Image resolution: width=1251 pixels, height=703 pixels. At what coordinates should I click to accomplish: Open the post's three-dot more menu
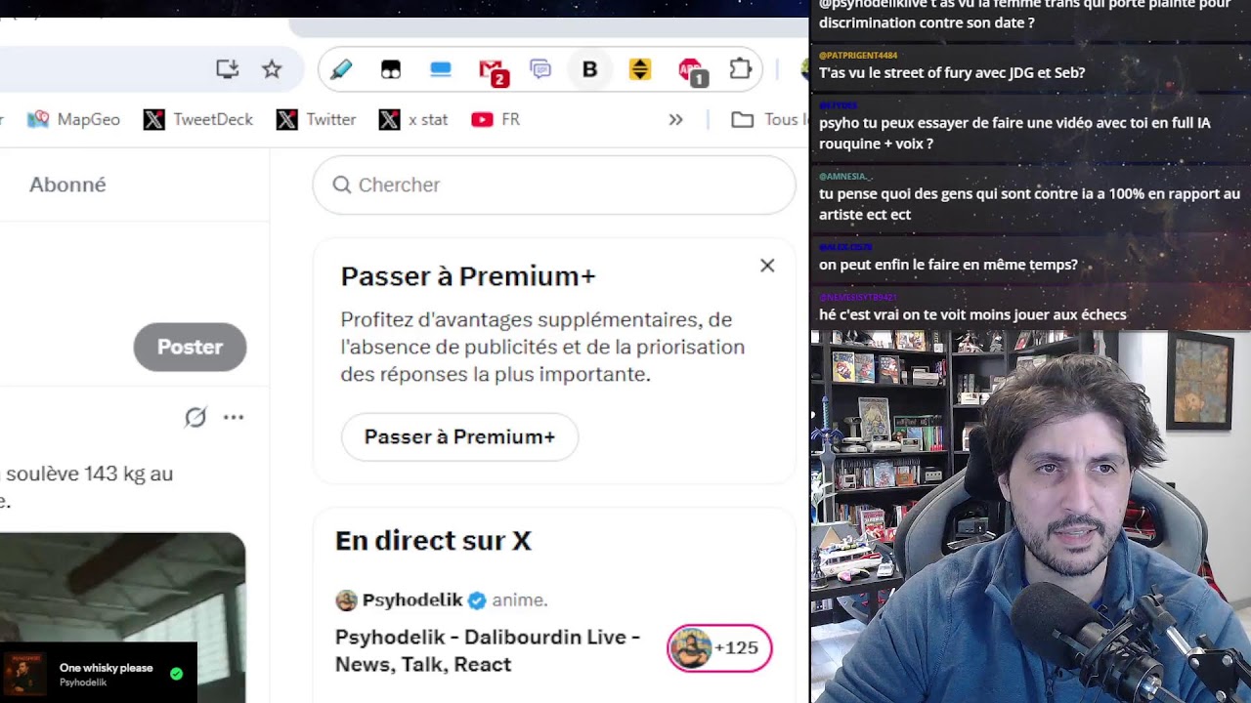(234, 417)
